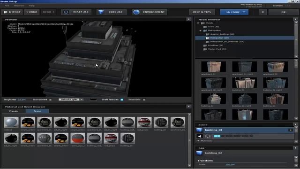The height and width of the screenshot is (169, 300).
Task: Open the Scene panel options arrow
Action: 295,124
